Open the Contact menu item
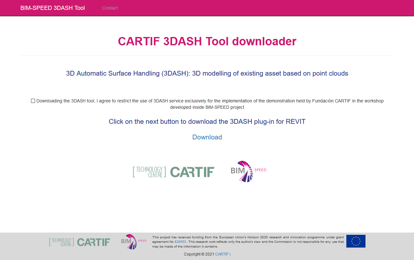Screen dimensions: 414x260 (x=110, y=8)
